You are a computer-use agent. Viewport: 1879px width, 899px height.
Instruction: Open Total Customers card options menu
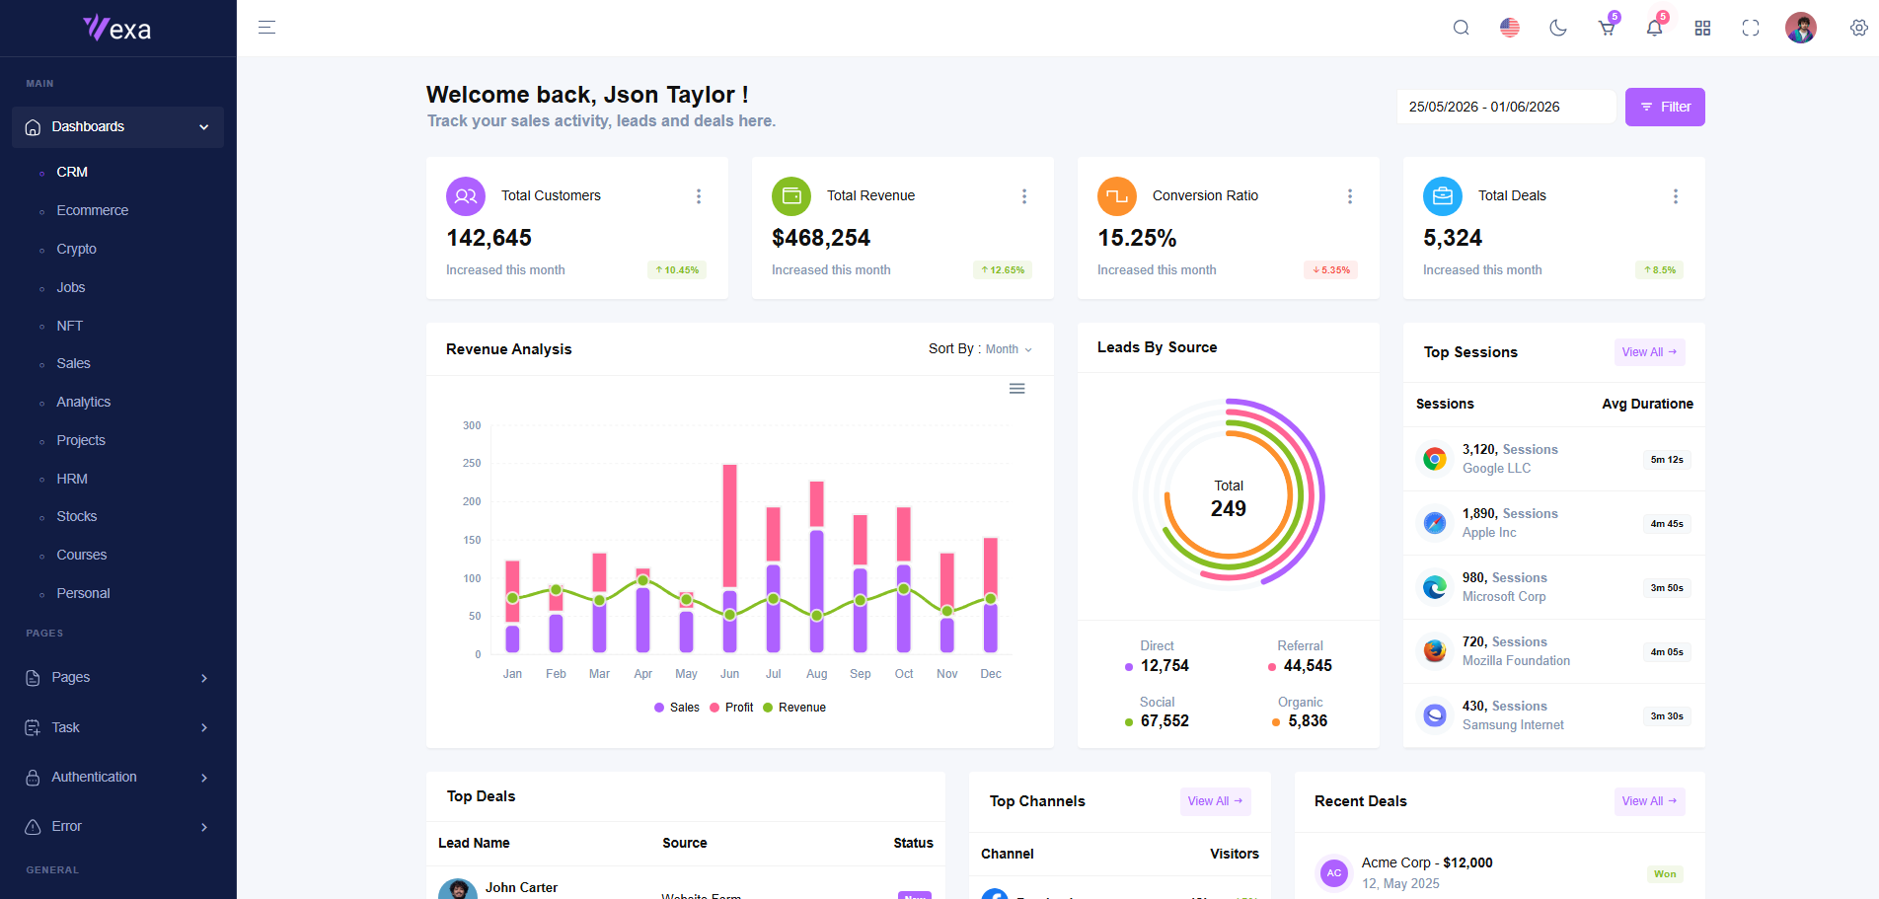pos(699,196)
